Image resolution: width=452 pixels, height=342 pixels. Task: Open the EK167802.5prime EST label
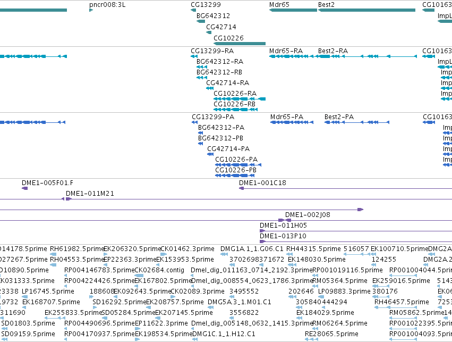coord(163,281)
